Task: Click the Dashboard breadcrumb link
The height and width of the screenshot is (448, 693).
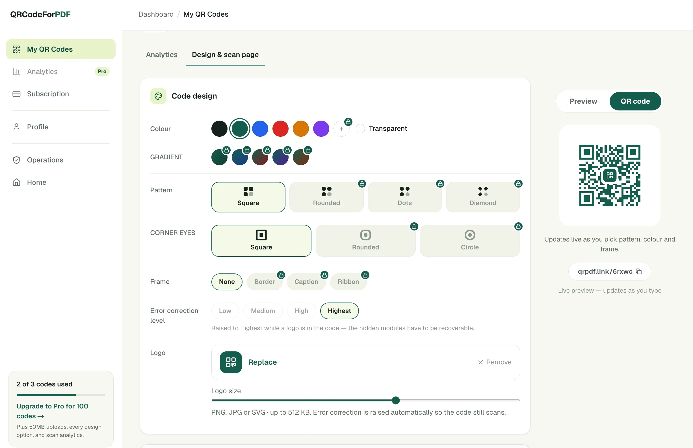Action: click(156, 14)
